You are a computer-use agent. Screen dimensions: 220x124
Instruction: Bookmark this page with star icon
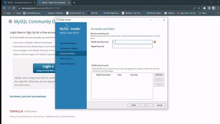[199, 8]
